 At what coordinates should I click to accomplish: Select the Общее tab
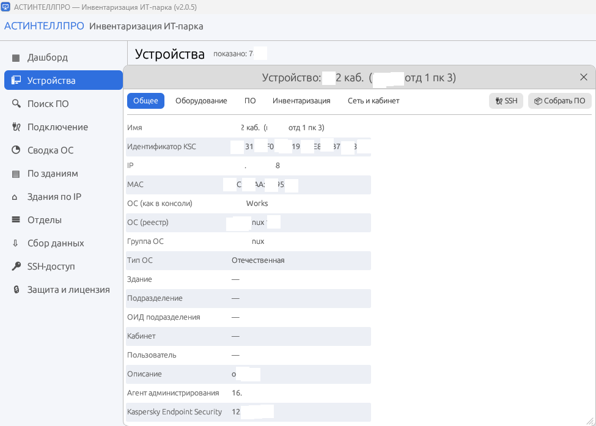(145, 101)
